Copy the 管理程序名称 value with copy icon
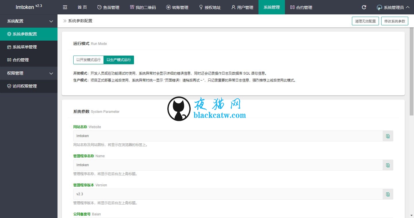 tap(388, 165)
